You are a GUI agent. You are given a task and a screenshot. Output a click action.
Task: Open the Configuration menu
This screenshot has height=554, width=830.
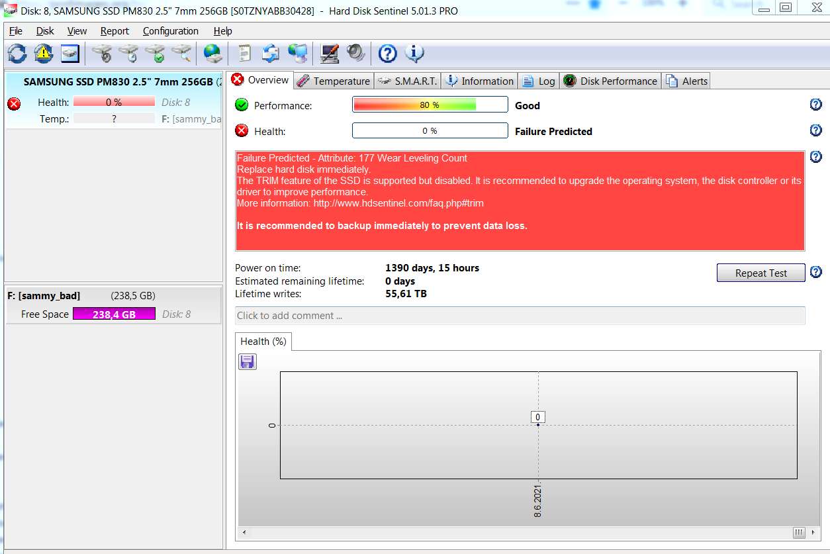(x=170, y=31)
